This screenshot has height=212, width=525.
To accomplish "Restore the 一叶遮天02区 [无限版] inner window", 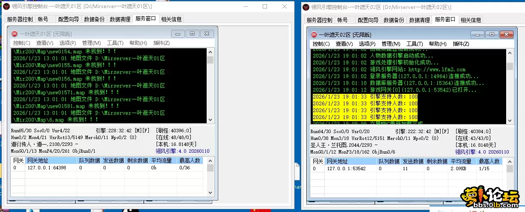I will click(x=492, y=35).
